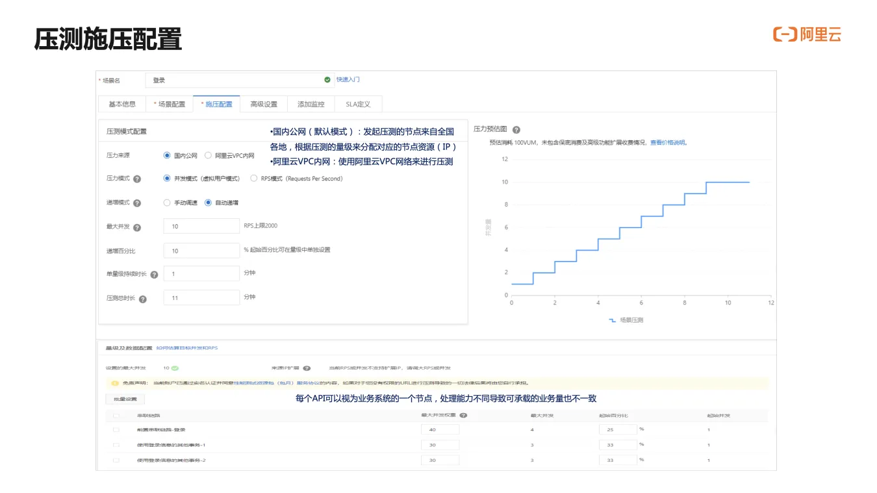877x493 pixels.
Task: Click the 批量设置 button
Action: pyautogui.click(x=125, y=399)
